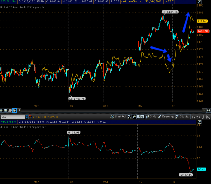Click the colored link icon beside VIX symbol
Screen dimensions: 211x184
pyautogui.click(x=31, y=116)
